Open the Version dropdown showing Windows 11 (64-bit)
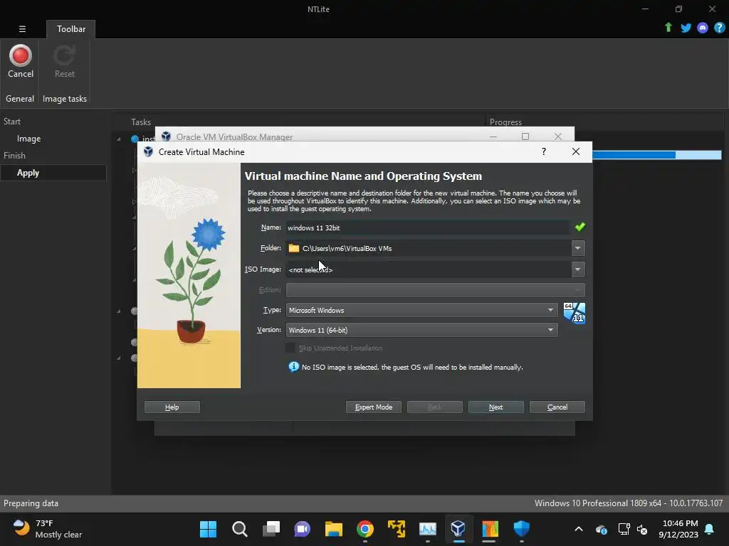The image size is (729, 546). coord(421,330)
